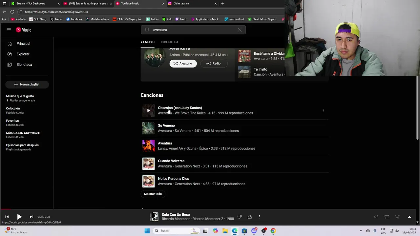Click No Lo Perdona Dios album thumbnail
The image size is (420, 236).
[x=148, y=181]
